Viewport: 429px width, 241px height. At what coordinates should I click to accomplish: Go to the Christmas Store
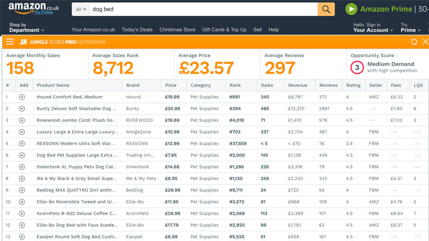(x=178, y=30)
